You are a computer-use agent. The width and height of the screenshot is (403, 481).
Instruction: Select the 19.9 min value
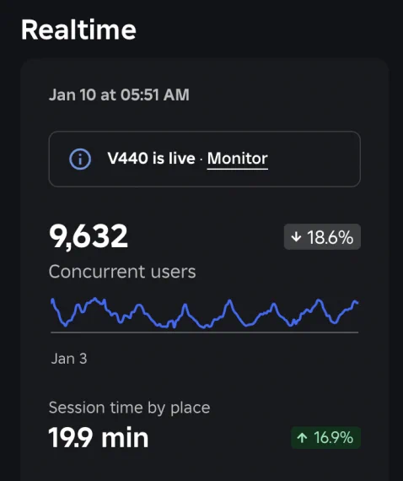99,438
